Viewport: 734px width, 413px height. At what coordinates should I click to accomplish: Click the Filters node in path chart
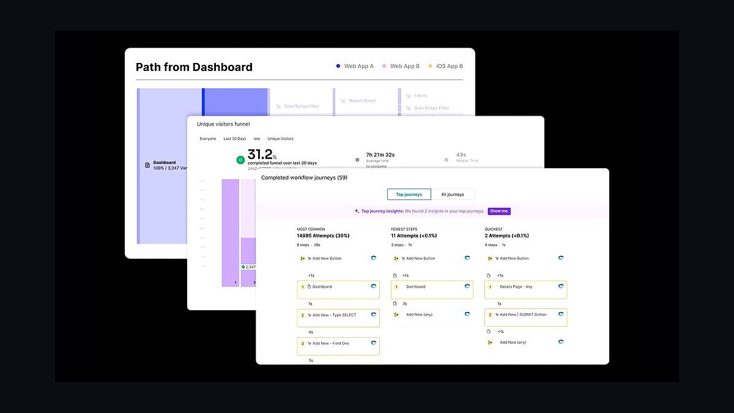[421, 95]
